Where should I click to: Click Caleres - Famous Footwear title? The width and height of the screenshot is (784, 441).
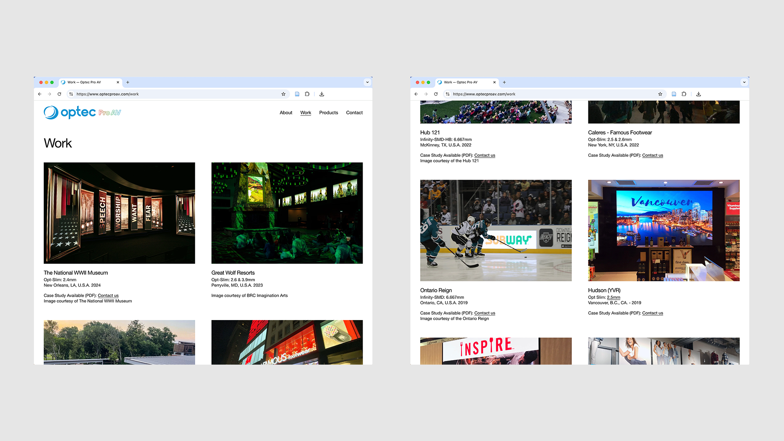click(620, 133)
